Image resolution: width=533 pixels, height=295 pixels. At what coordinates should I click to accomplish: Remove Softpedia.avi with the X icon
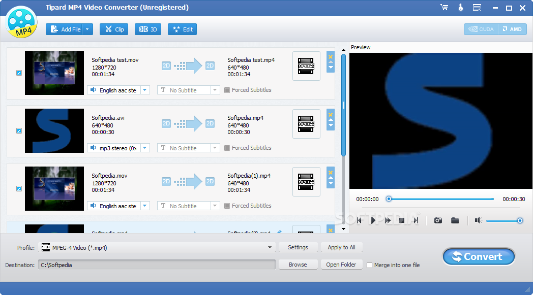point(331,114)
